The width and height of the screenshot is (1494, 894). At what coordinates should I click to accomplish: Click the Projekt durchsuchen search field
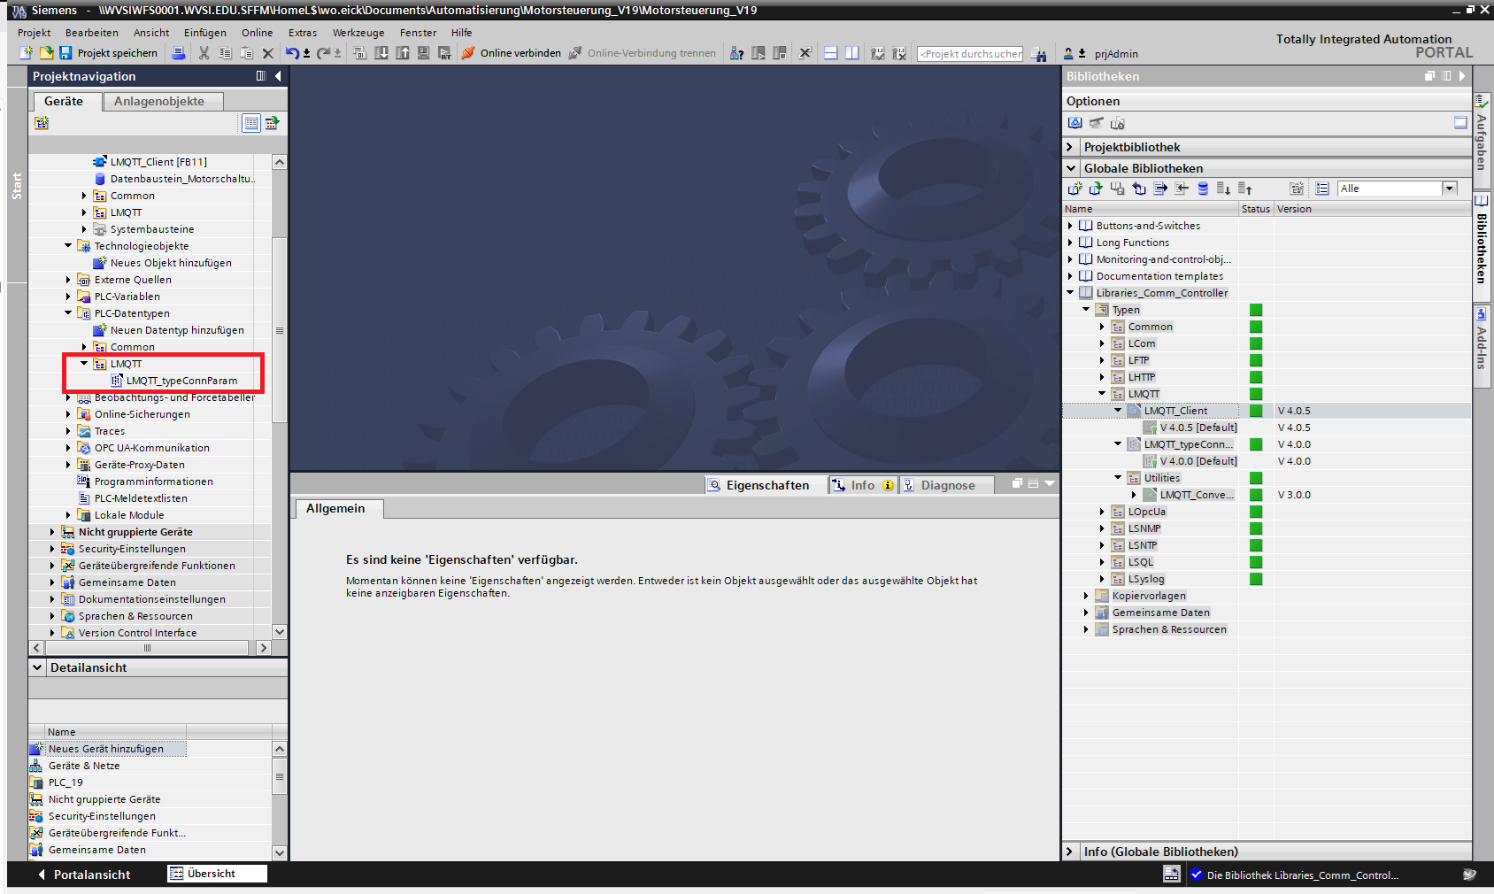click(x=970, y=54)
